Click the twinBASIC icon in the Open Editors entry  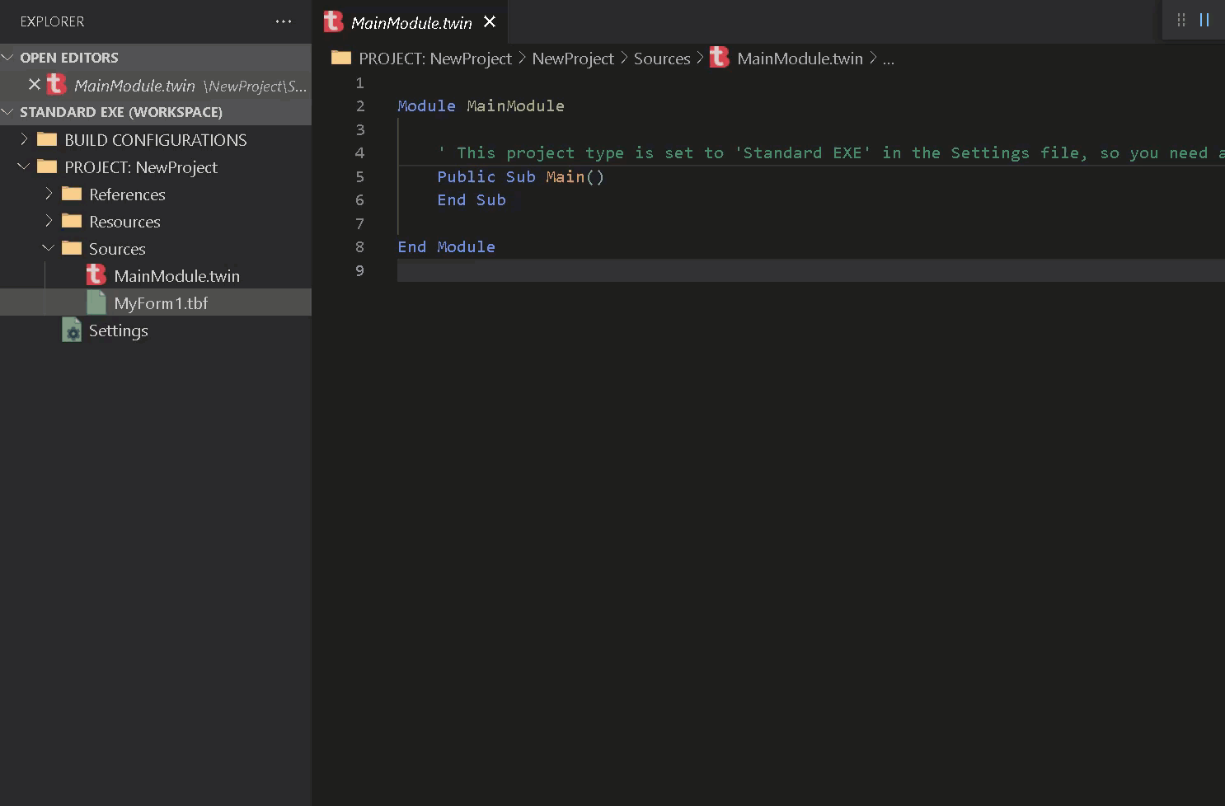point(56,85)
